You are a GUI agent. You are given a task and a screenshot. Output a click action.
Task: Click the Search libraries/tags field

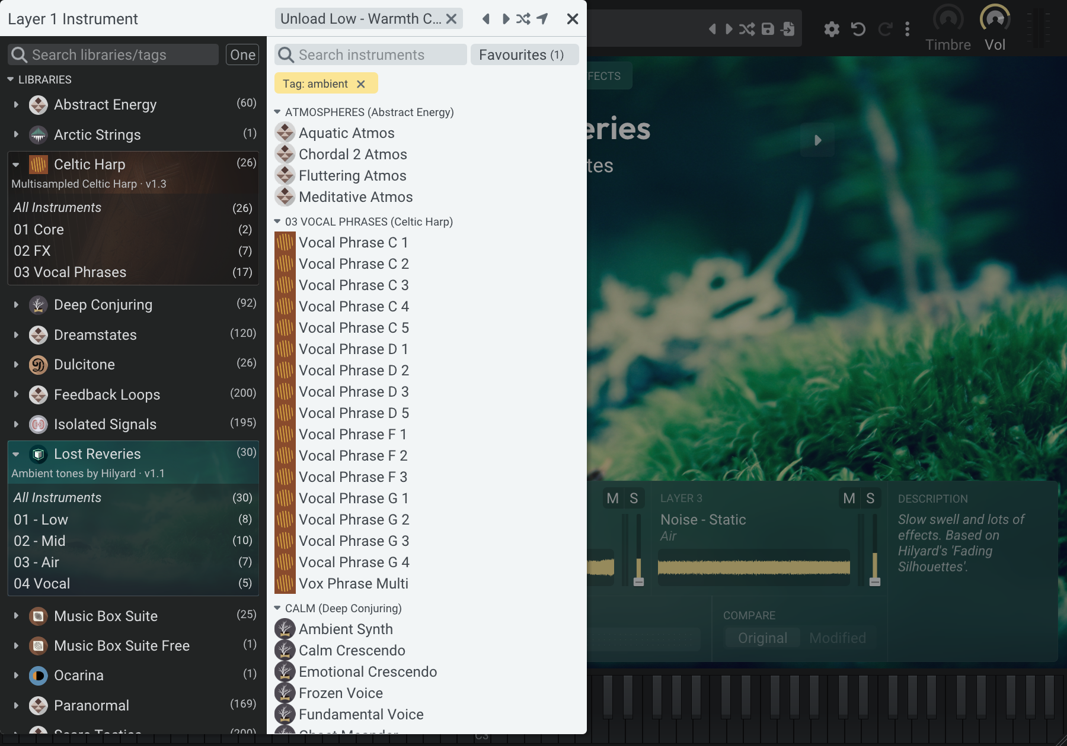coord(113,55)
